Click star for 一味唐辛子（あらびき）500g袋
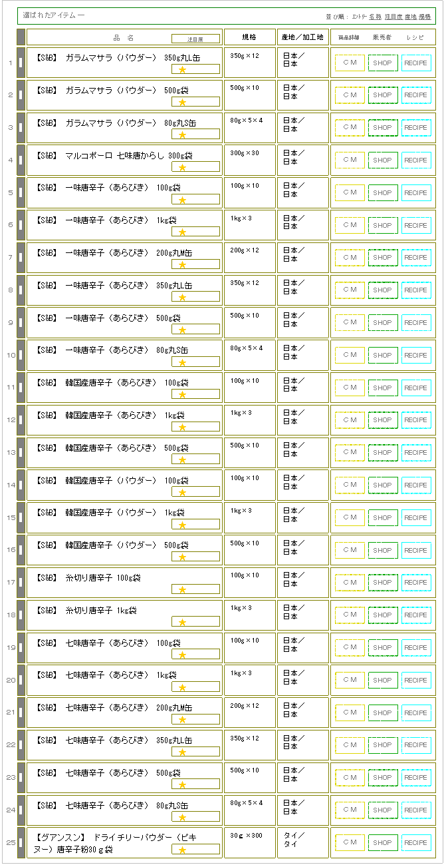The width and height of the screenshot is (444, 865). click(x=182, y=330)
